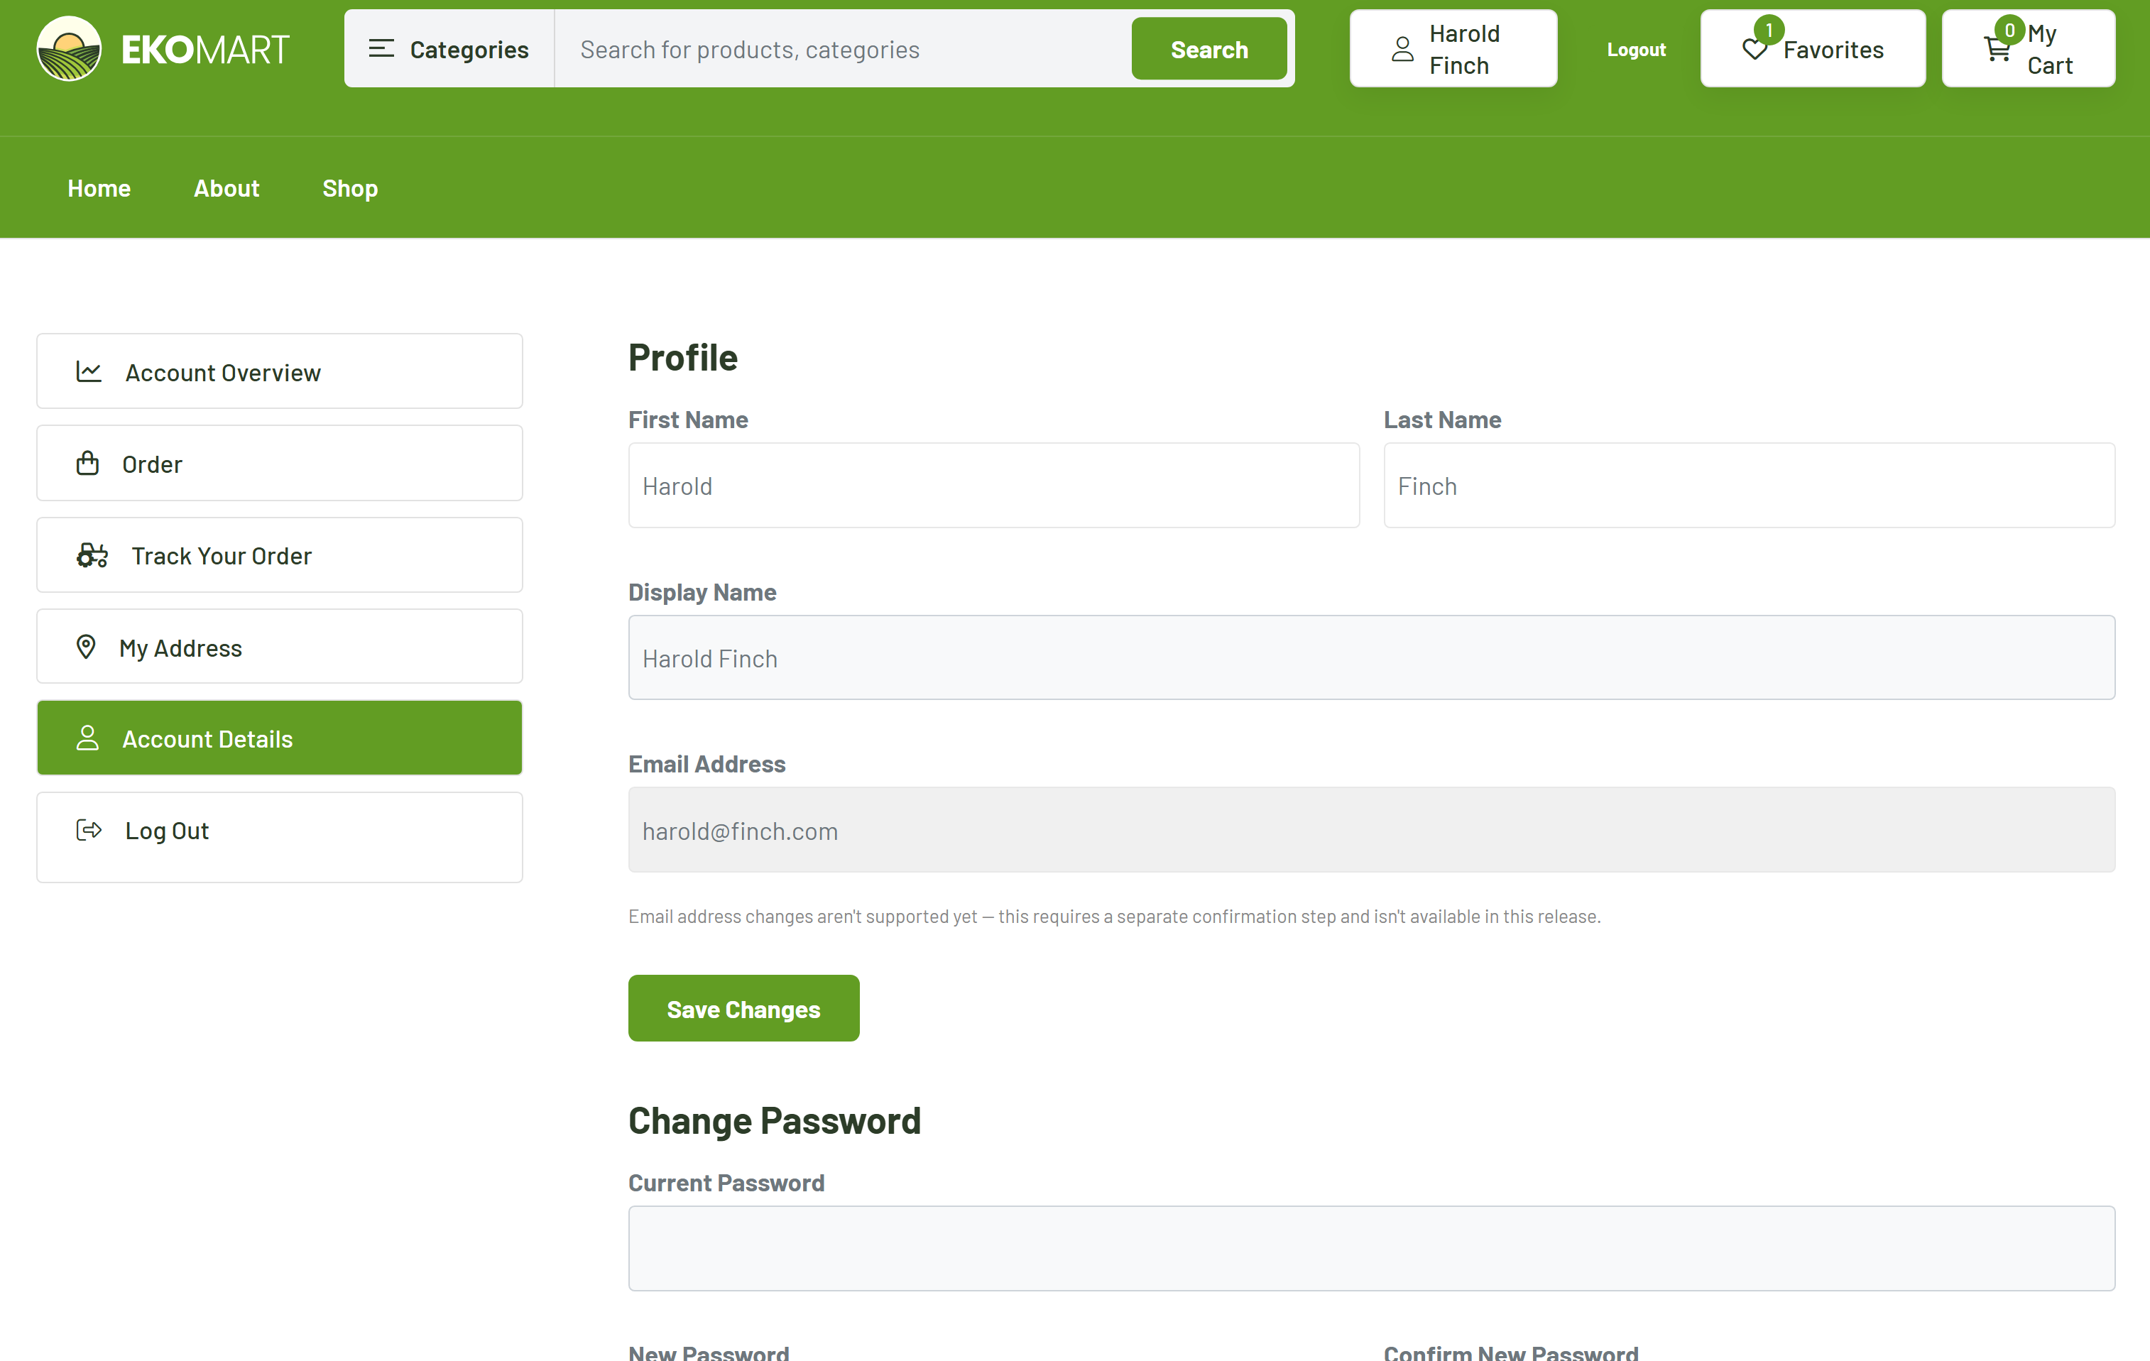The image size is (2150, 1361).
Task: Click the user profile icon in header
Action: click(x=1402, y=49)
